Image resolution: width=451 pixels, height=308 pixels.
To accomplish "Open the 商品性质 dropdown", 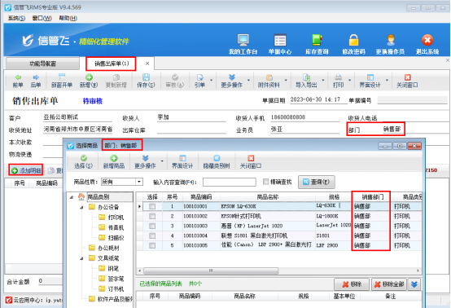I will click(x=139, y=182).
